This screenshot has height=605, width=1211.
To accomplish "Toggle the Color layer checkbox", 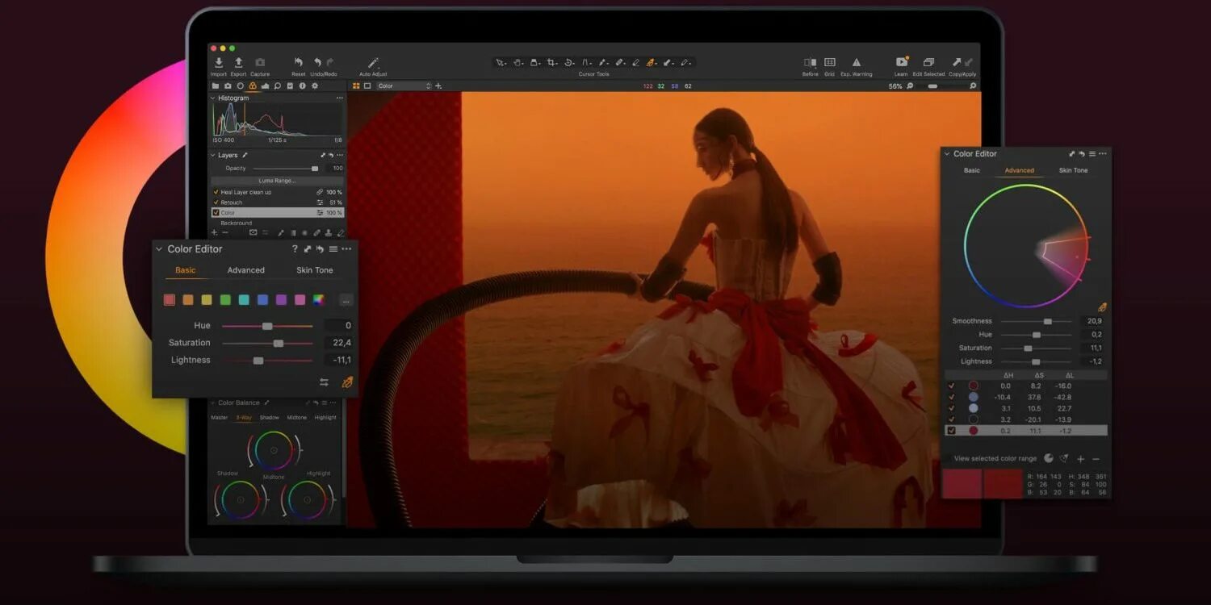I will point(216,213).
